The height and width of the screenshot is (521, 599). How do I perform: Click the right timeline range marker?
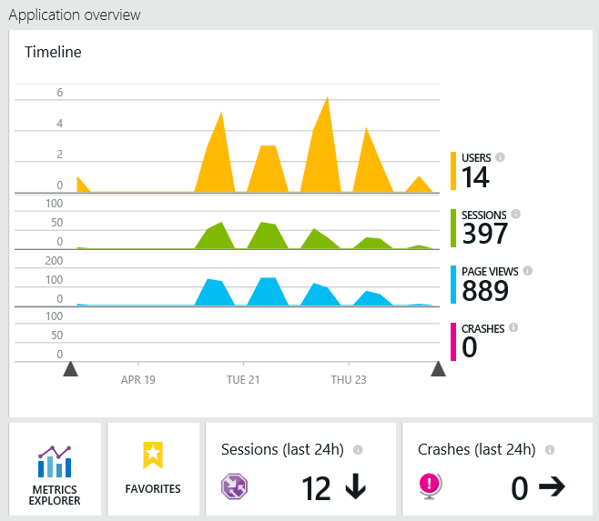[438, 368]
